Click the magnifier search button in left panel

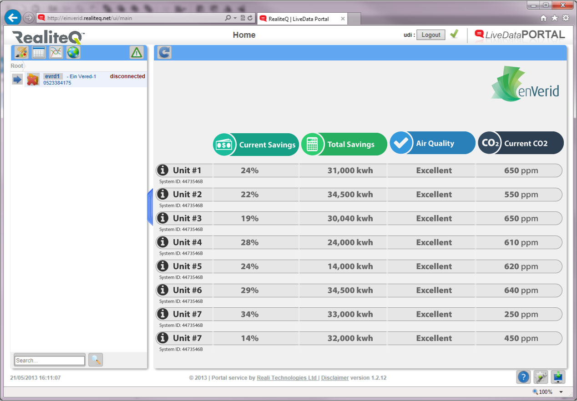pos(96,360)
